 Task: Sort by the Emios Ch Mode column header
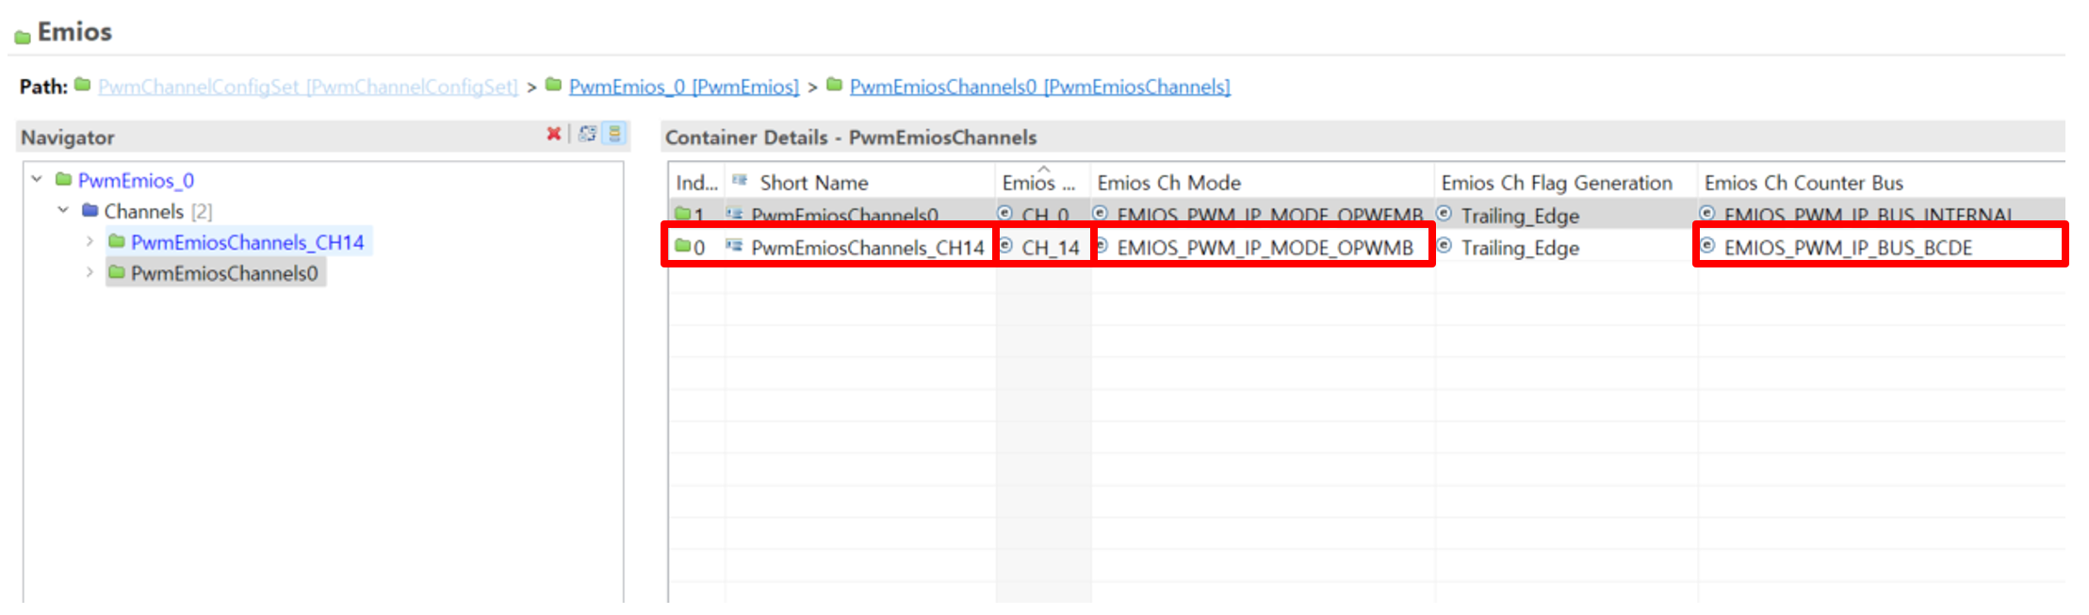coord(1168,183)
